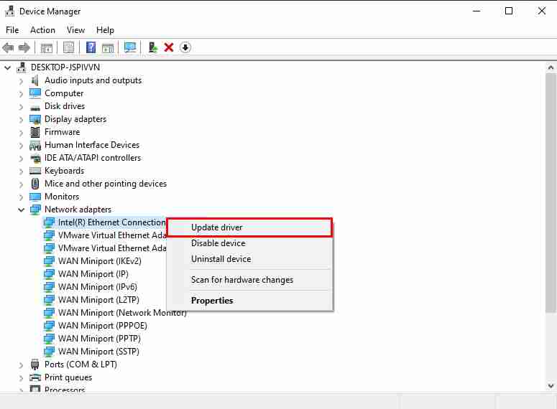Click the Monitors category icon

point(35,197)
